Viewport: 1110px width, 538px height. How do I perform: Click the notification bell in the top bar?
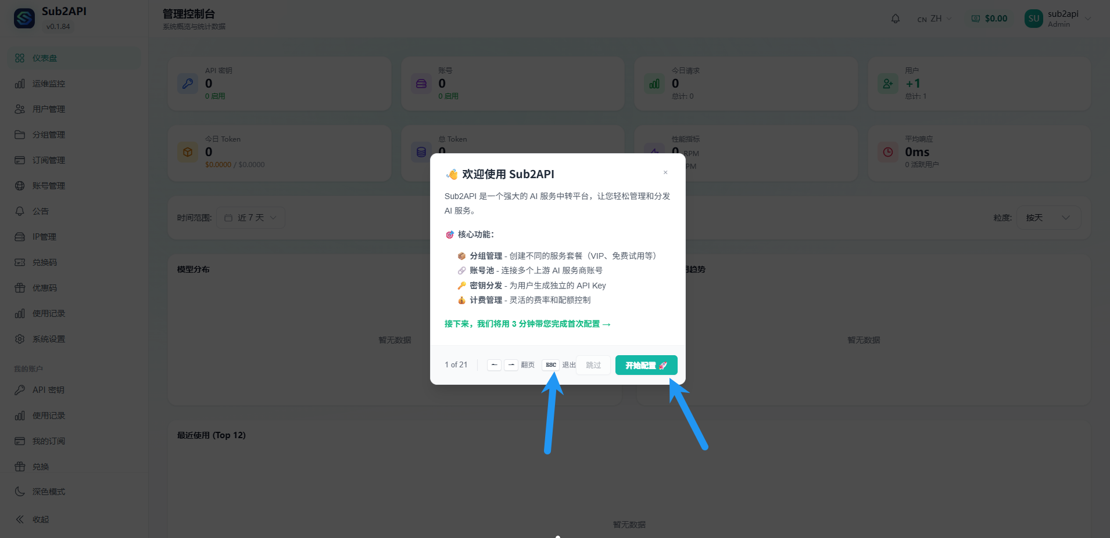(x=895, y=18)
